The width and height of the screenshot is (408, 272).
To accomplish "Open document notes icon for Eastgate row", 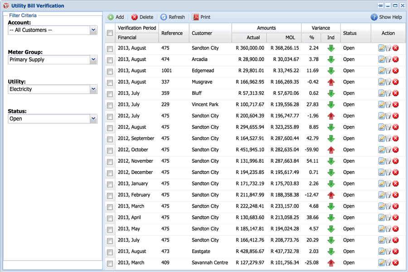I will pyautogui.click(x=389, y=252).
